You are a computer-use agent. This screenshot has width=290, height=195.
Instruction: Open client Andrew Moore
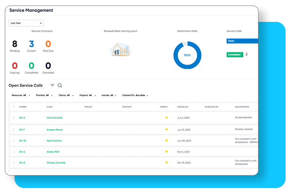click(55, 130)
